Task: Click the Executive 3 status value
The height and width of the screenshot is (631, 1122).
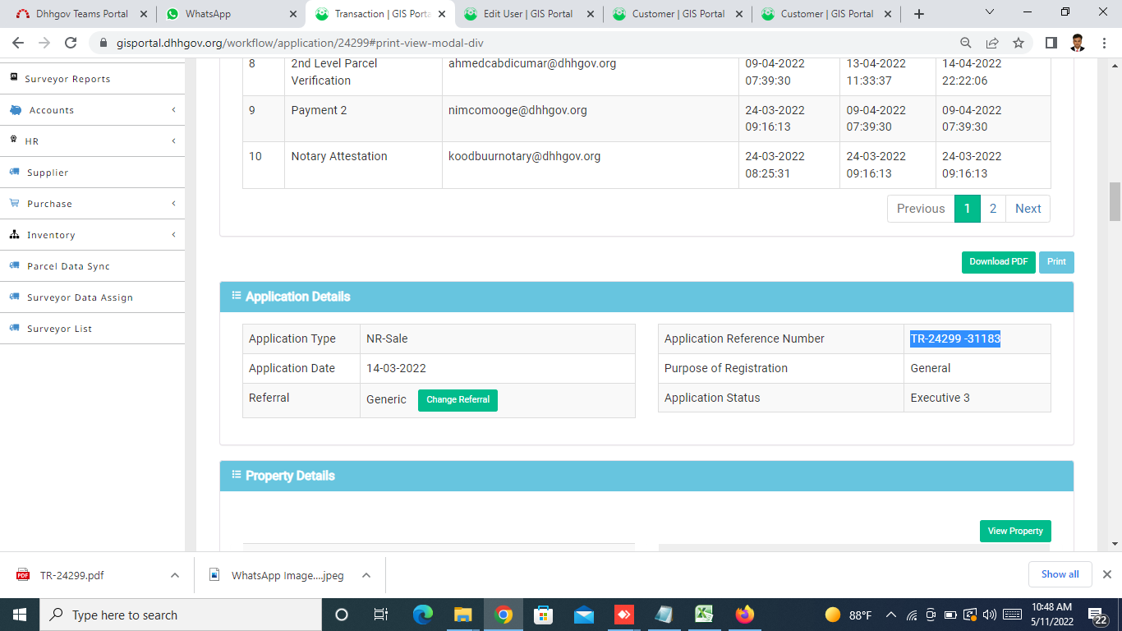Action: pos(940,398)
